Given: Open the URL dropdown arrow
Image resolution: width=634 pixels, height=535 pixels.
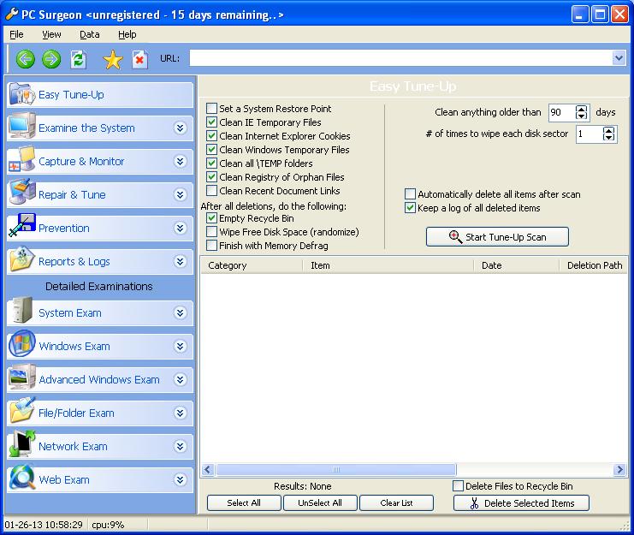Looking at the screenshot, I should click(x=619, y=58).
